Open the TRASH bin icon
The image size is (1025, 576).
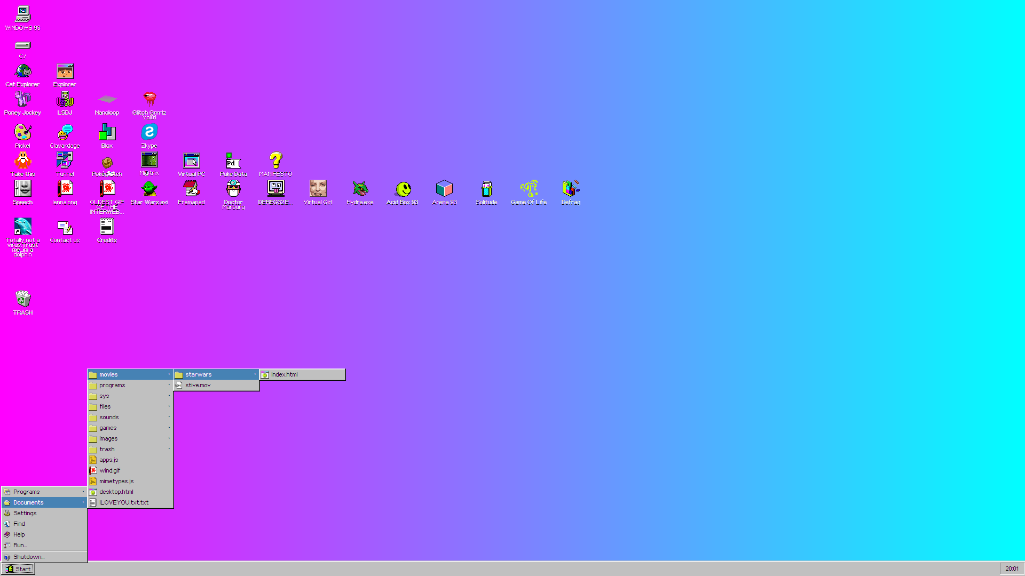(x=22, y=300)
